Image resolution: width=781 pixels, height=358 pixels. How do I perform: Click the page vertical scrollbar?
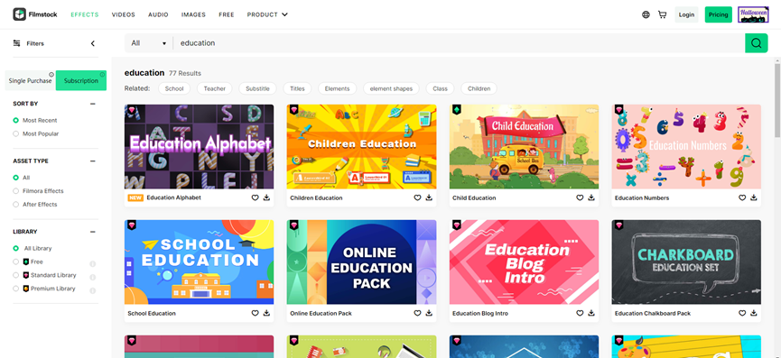click(777, 99)
